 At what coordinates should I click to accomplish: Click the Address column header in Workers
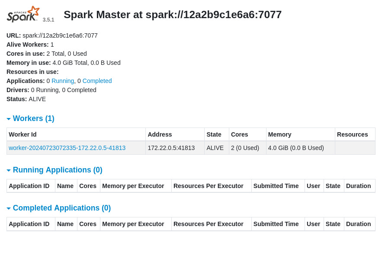(160, 134)
